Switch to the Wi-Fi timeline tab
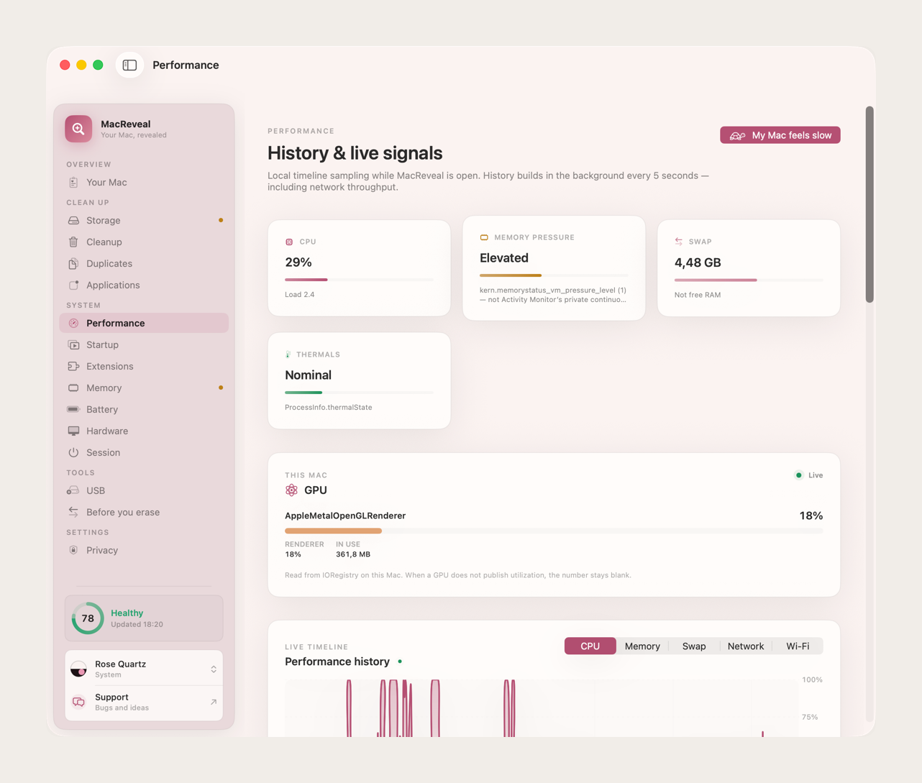 coord(798,646)
